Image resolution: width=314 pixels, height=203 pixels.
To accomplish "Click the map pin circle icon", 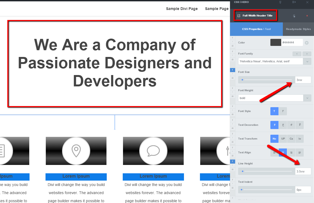I will [76, 151].
